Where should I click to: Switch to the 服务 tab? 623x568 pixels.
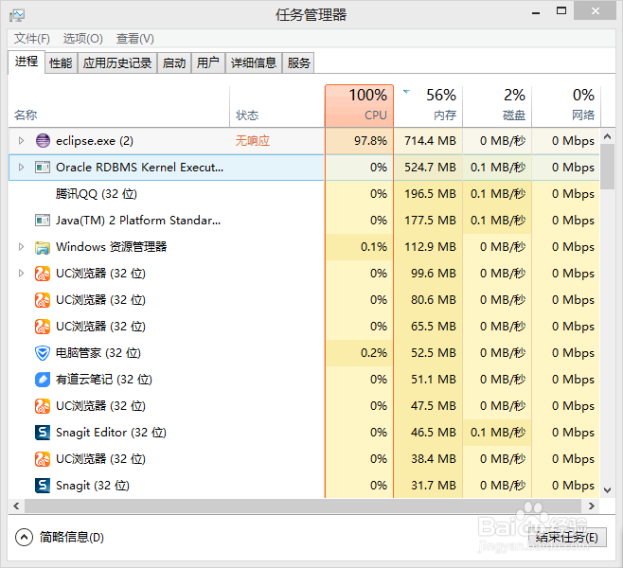click(298, 62)
